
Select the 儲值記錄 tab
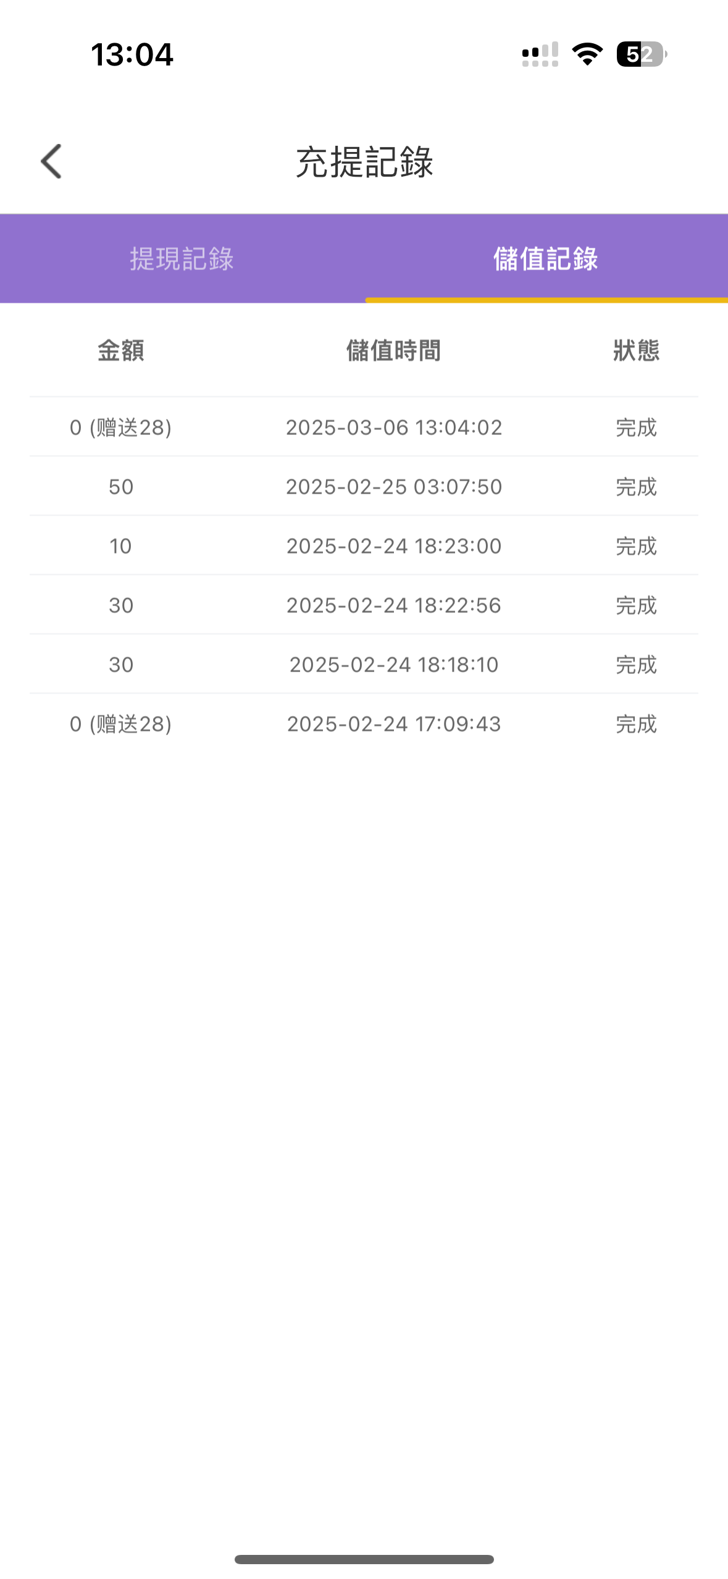[x=546, y=259]
